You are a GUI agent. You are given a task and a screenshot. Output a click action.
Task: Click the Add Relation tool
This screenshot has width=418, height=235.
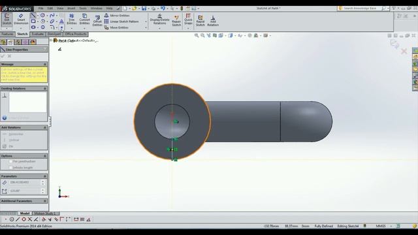(213, 21)
